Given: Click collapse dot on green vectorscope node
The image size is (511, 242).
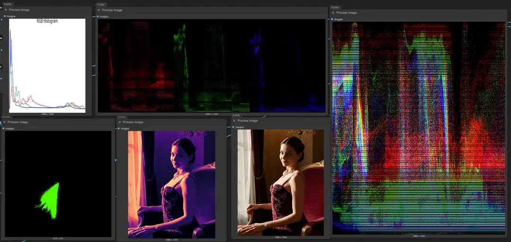Looking at the screenshot, I should click(4, 122).
